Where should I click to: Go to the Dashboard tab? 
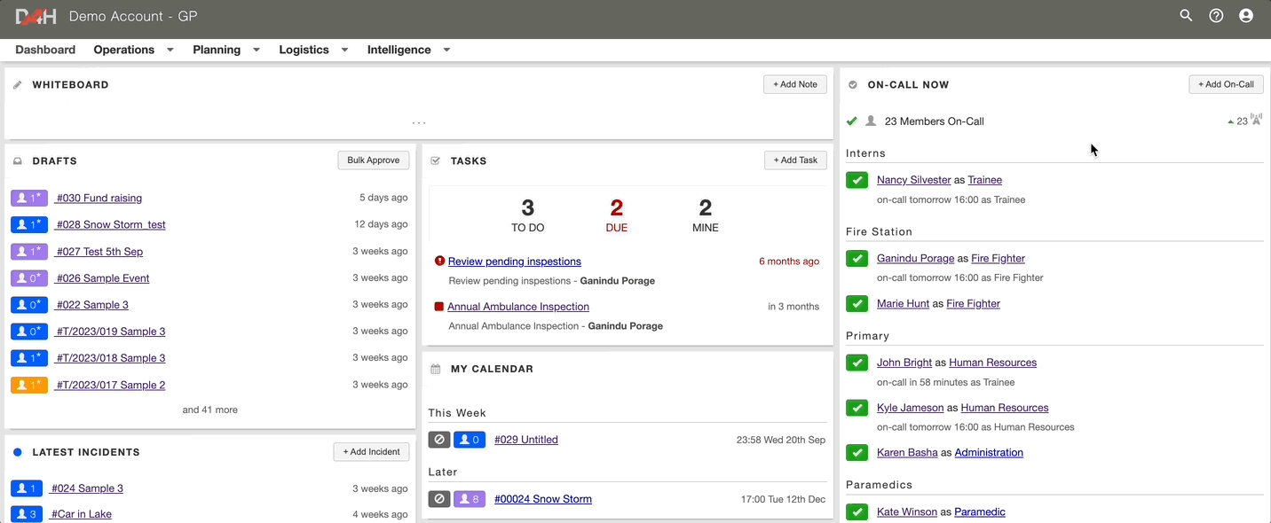click(x=45, y=50)
